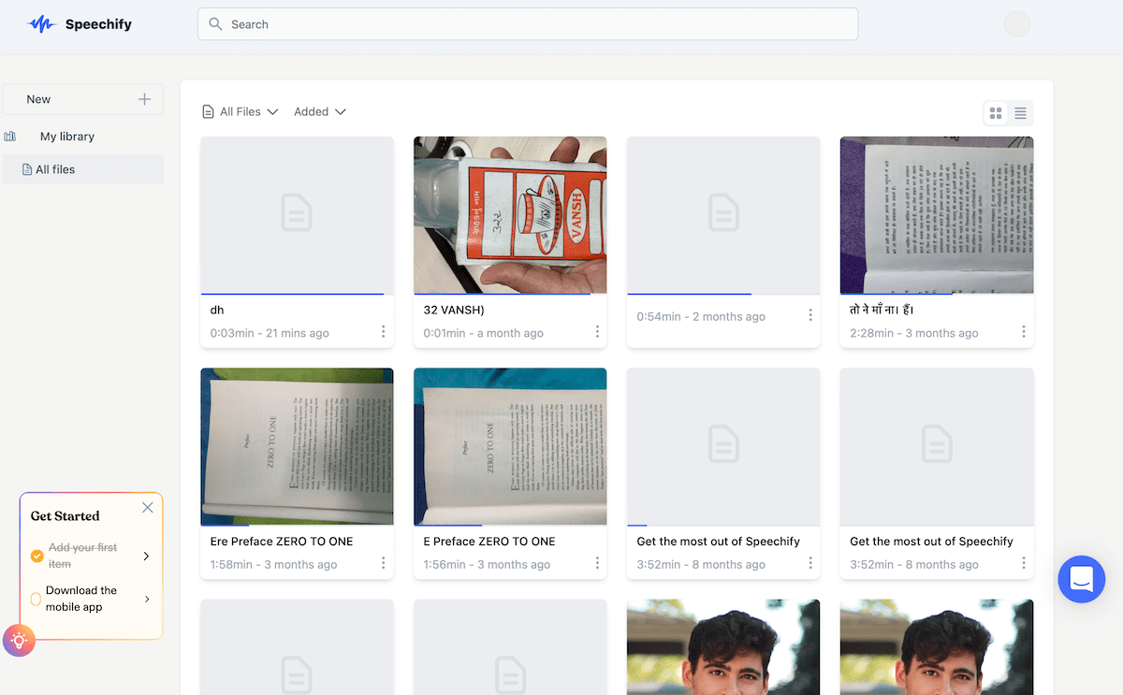
Task: Expand the All Files filter dropdown
Action: (x=241, y=112)
